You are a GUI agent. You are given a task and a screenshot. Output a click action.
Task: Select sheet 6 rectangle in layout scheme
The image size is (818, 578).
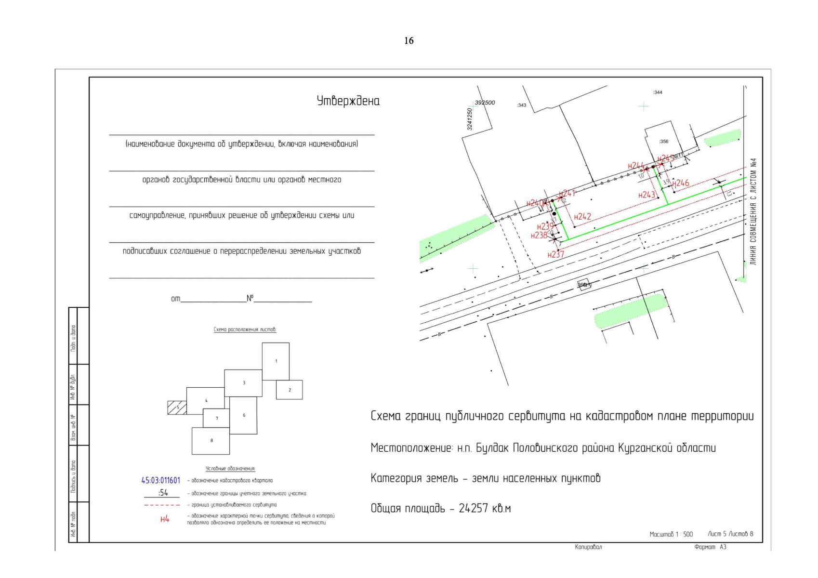pos(243,415)
